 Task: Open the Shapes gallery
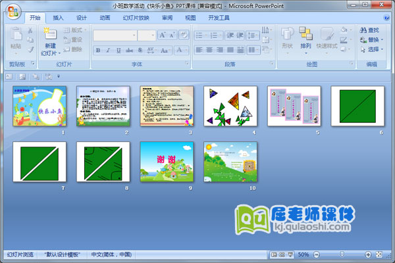pos(287,40)
